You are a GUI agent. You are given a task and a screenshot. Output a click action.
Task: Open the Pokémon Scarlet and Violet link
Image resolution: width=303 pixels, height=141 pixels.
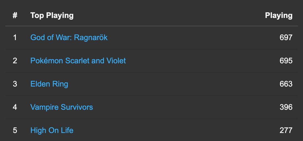[78, 61]
